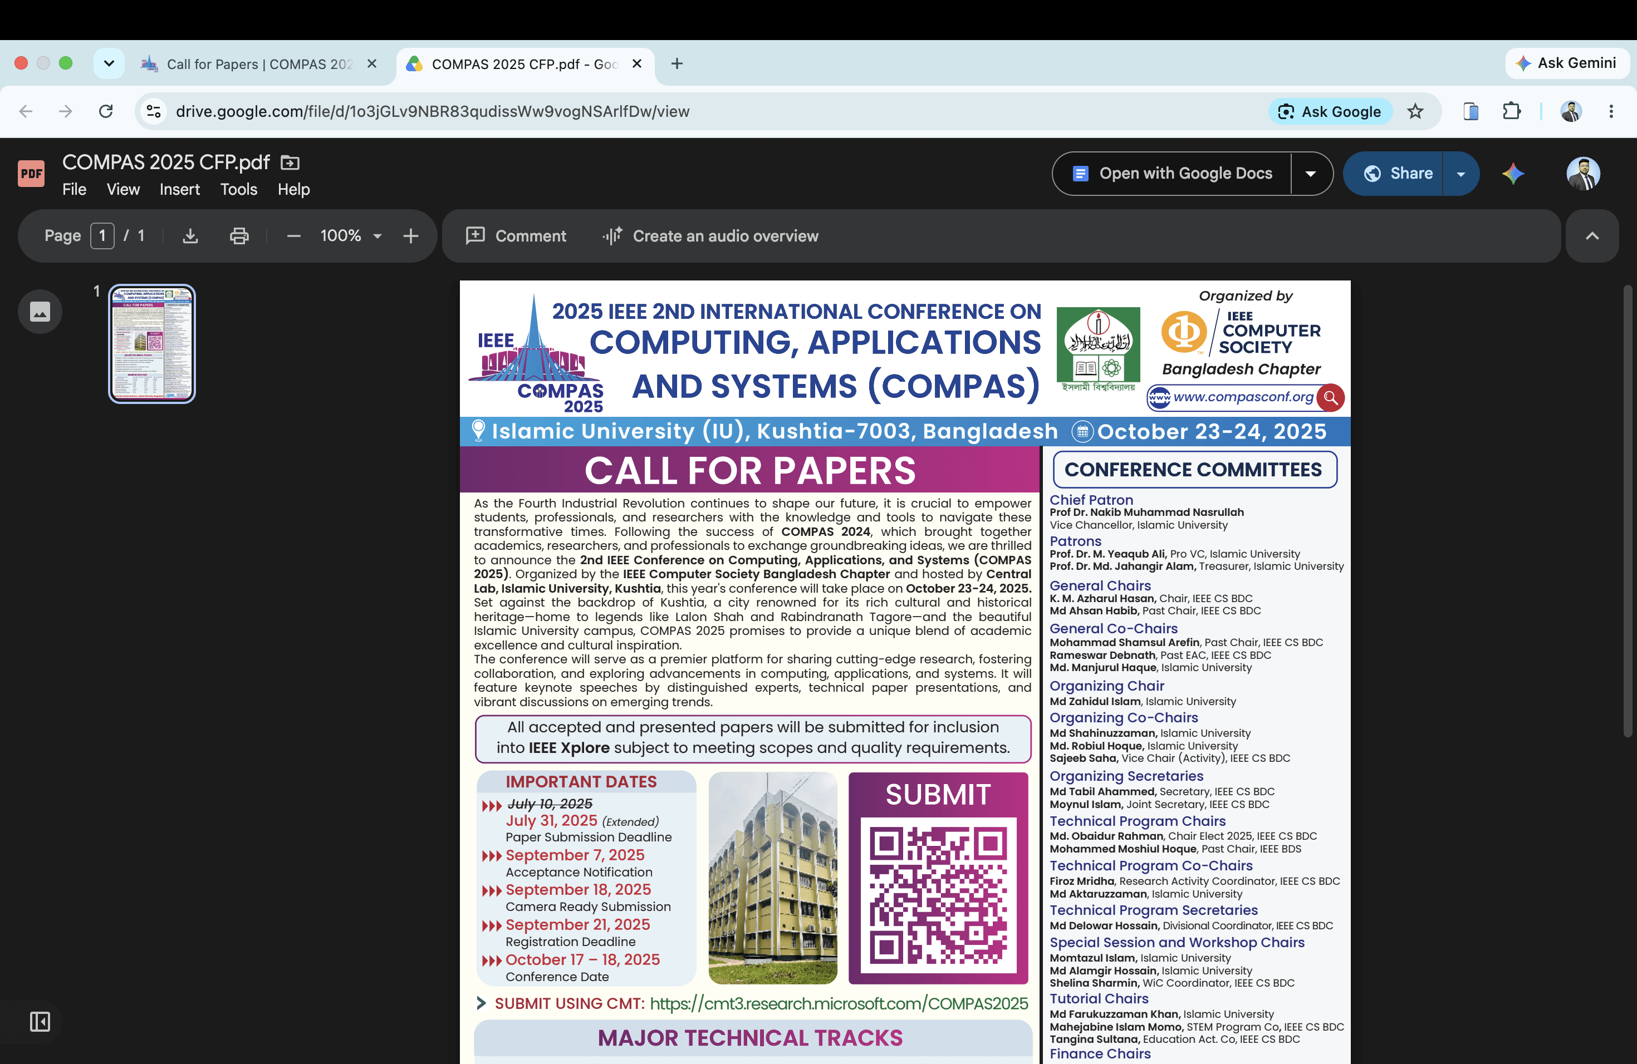
Task: Open a new browser tab
Action: click(x=677, y=64)
